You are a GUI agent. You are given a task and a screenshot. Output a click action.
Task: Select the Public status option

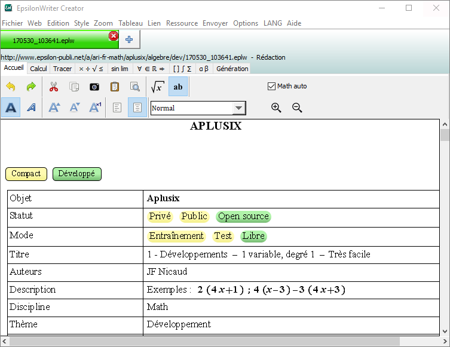[194, 217]
